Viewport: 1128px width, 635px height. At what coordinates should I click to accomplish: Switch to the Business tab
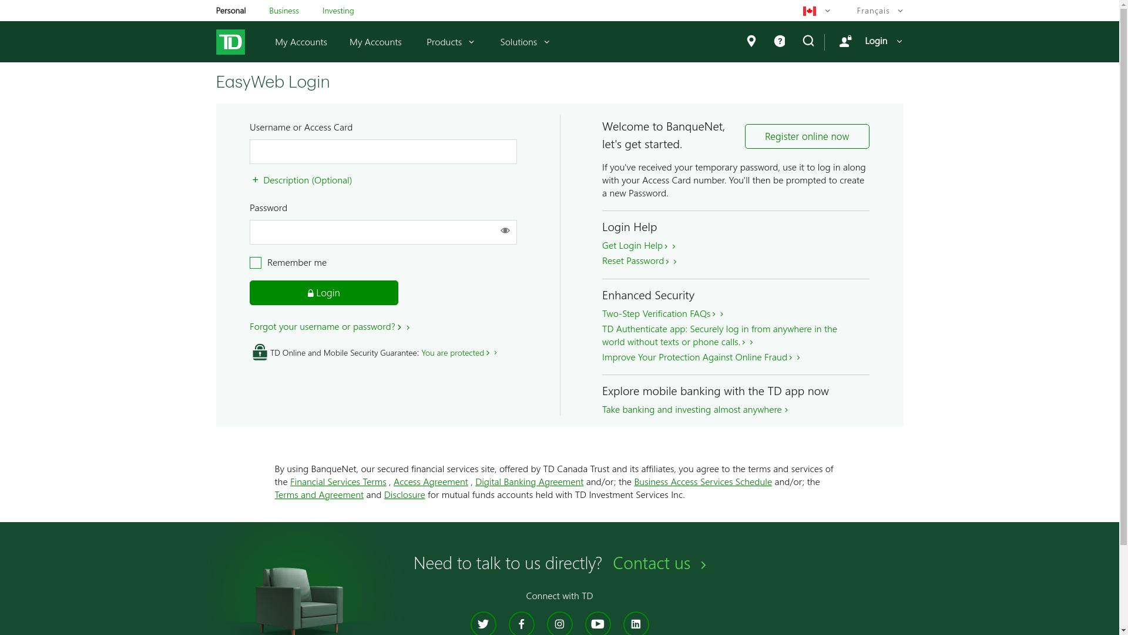click(284, 11)
